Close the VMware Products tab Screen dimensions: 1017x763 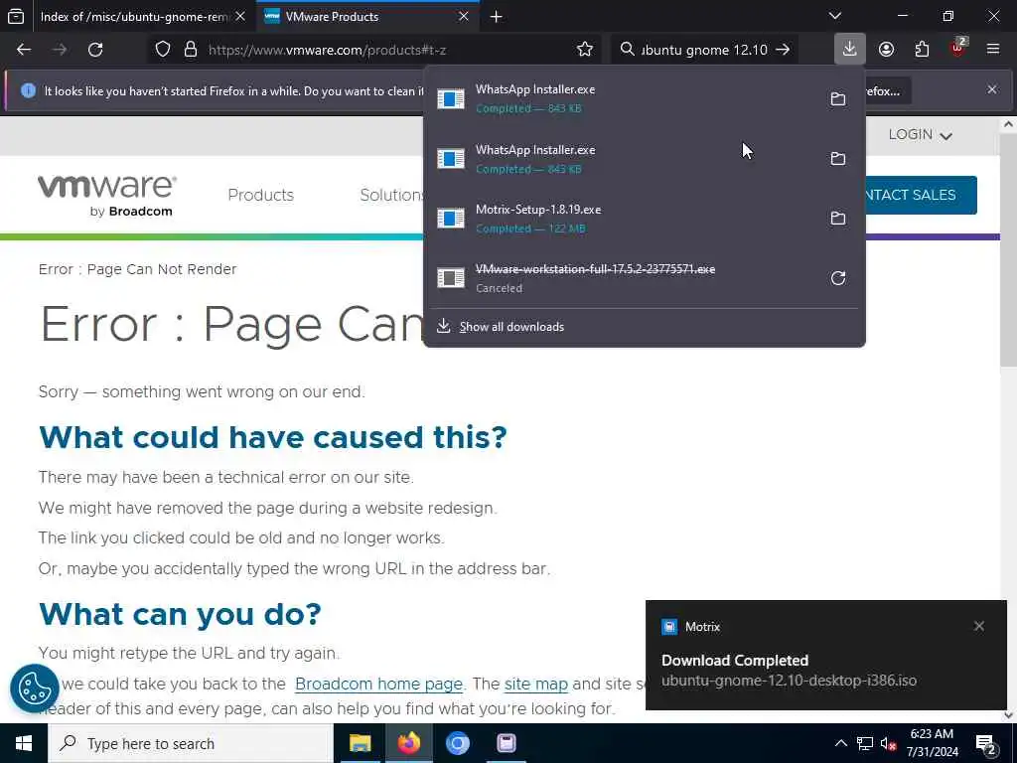[x=463, y=16]
